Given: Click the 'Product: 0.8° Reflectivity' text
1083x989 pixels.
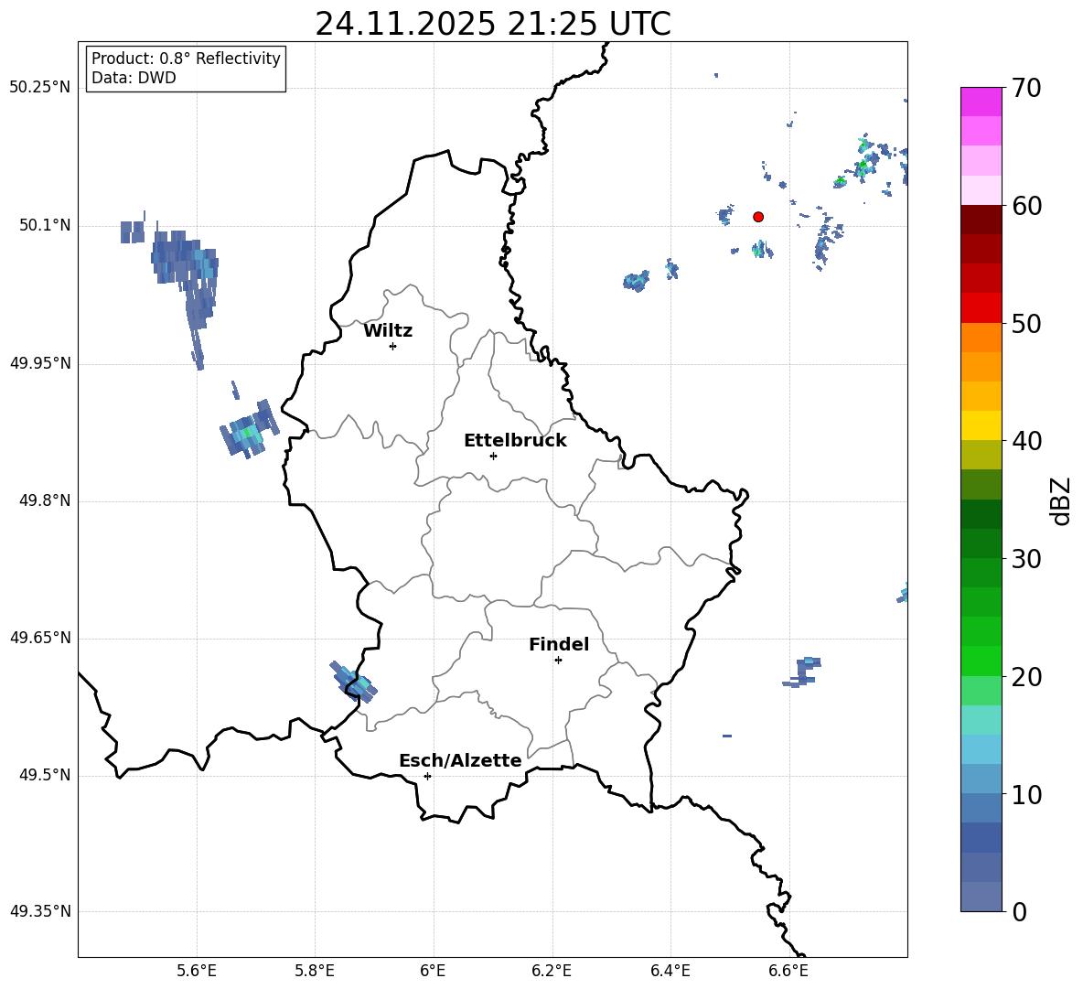Looking at the screenshot, I should [186, 59].
